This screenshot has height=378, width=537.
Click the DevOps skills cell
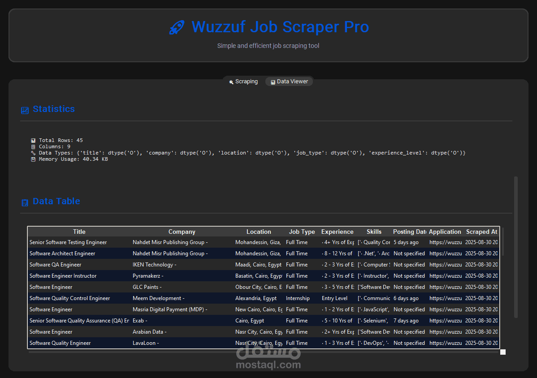coord(374,343)
